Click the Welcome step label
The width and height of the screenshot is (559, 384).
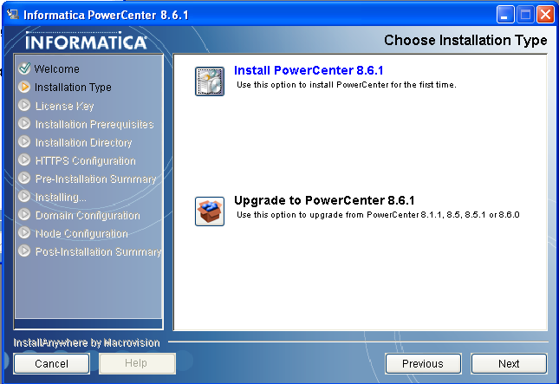click(56, 68)
